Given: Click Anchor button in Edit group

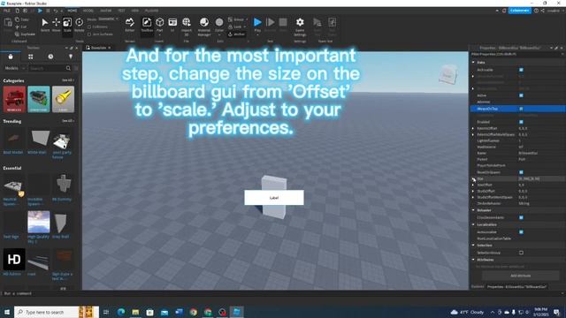Looking at the screenshot, I should point(236,34).
